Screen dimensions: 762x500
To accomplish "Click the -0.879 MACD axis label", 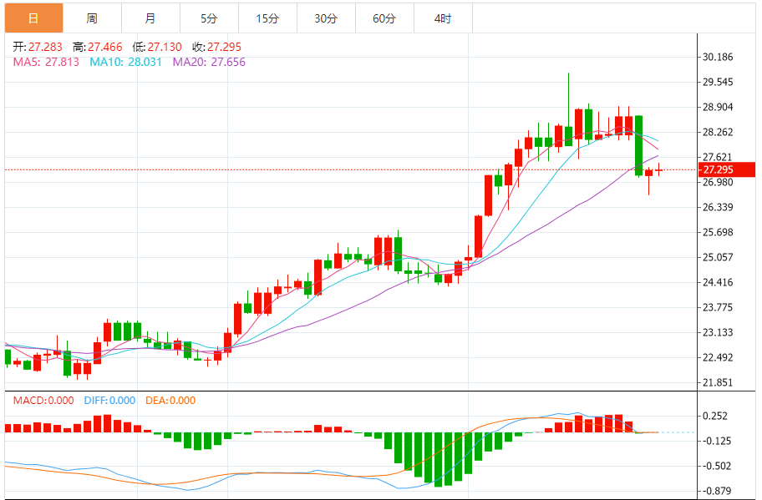I will tap(717, 491).
